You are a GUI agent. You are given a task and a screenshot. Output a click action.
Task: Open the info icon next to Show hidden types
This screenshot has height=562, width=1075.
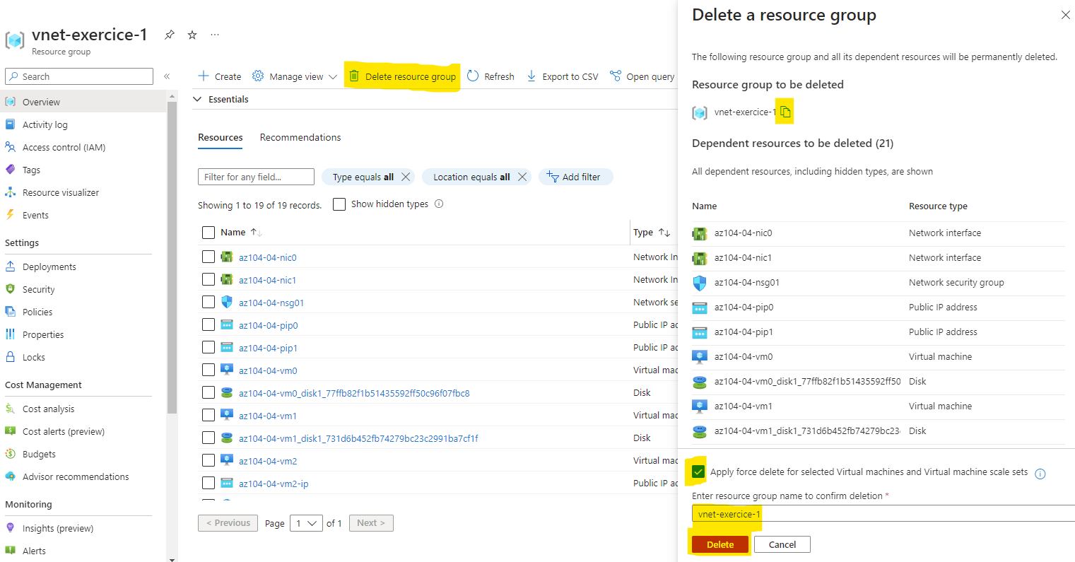439,204
